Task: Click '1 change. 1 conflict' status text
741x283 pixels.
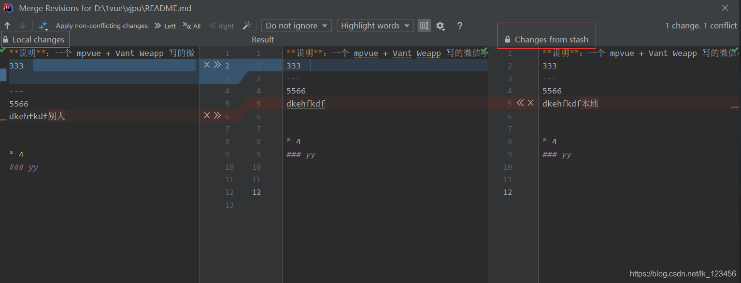Action: point(701,26)
